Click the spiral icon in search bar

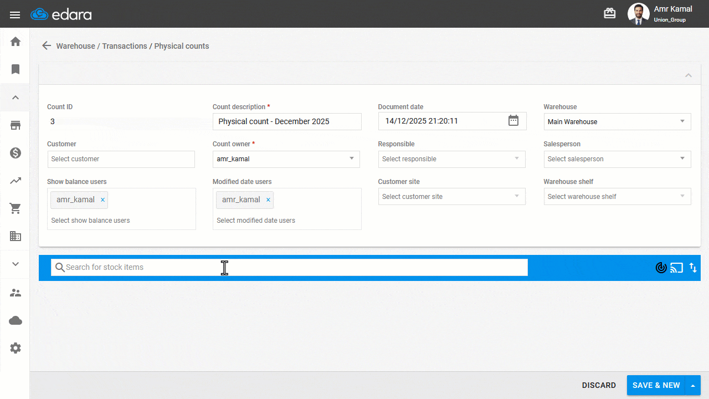tap(661, 268)
